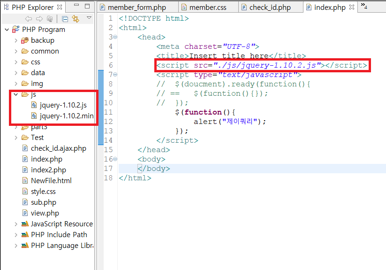Expand the img folder
This screenshot has height=270, width=386.
coord(16,84)
